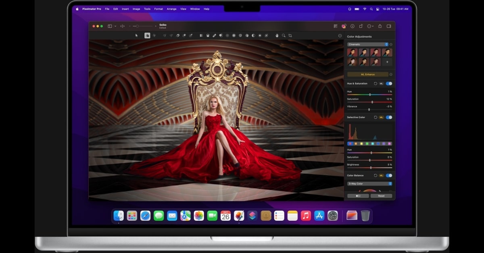Click the Seiko document title
The image size is (484, 253).
(163, 25)
